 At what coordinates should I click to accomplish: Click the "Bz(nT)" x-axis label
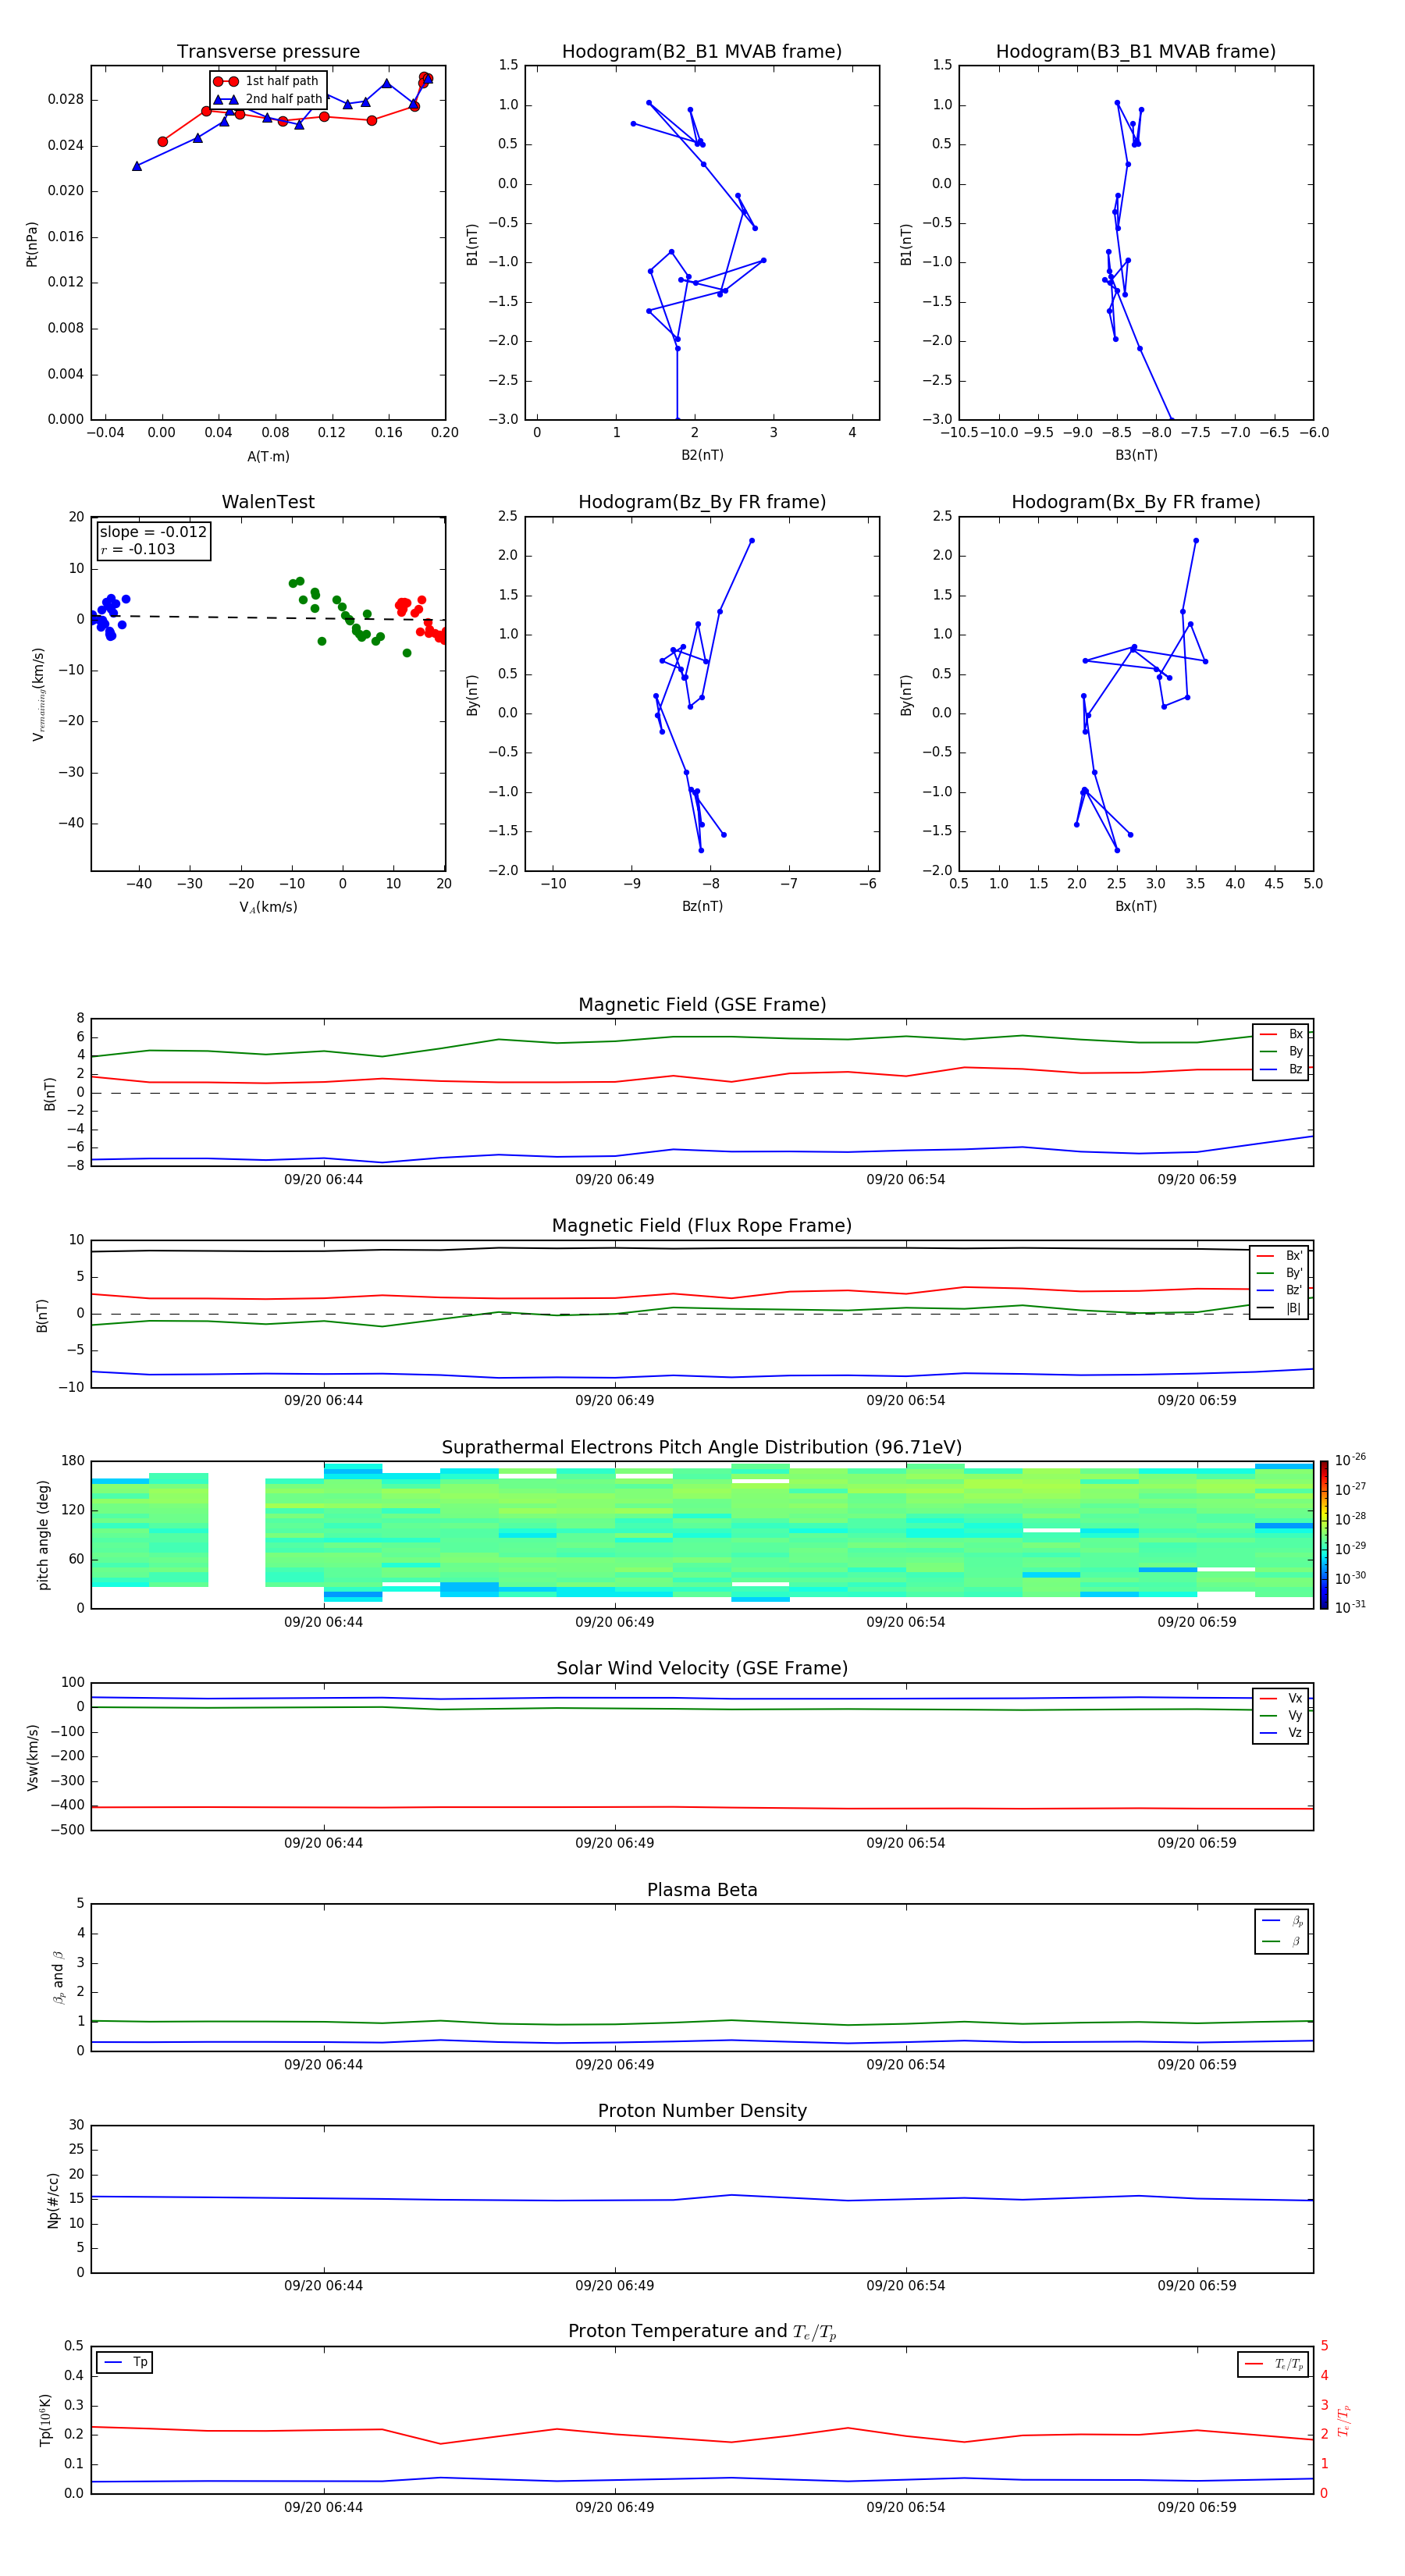tap(702, 906)
